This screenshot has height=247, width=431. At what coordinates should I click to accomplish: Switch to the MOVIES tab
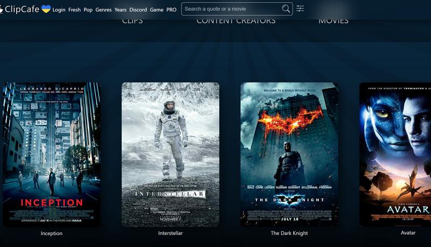pos(333,21)
